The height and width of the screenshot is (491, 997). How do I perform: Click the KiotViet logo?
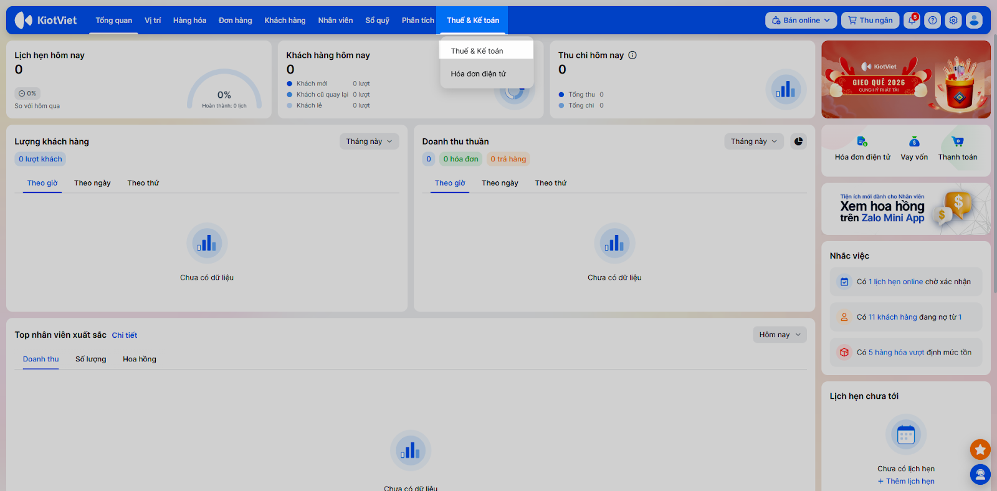46,20
